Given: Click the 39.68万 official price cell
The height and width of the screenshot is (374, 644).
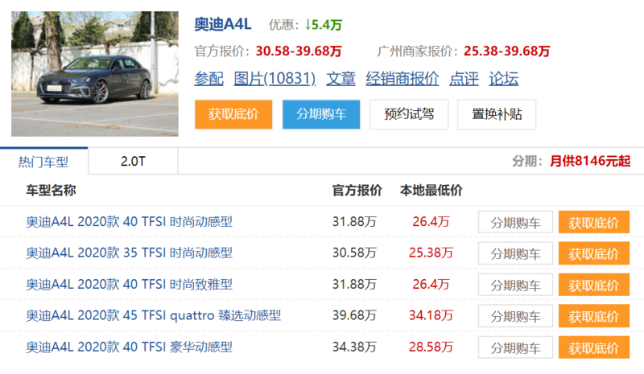Looking at the screenshot, I should pyautogui.click(x=354, y=315).
